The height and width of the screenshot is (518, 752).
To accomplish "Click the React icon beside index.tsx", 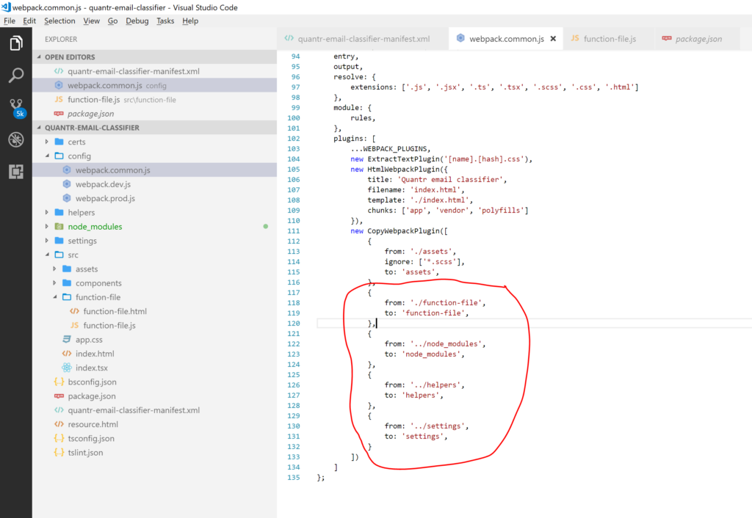I will click(x=67, y=368).
